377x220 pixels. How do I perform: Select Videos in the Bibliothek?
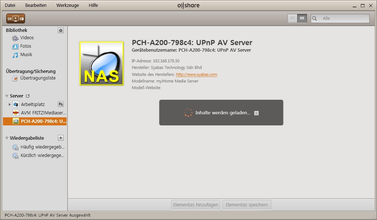27,38
